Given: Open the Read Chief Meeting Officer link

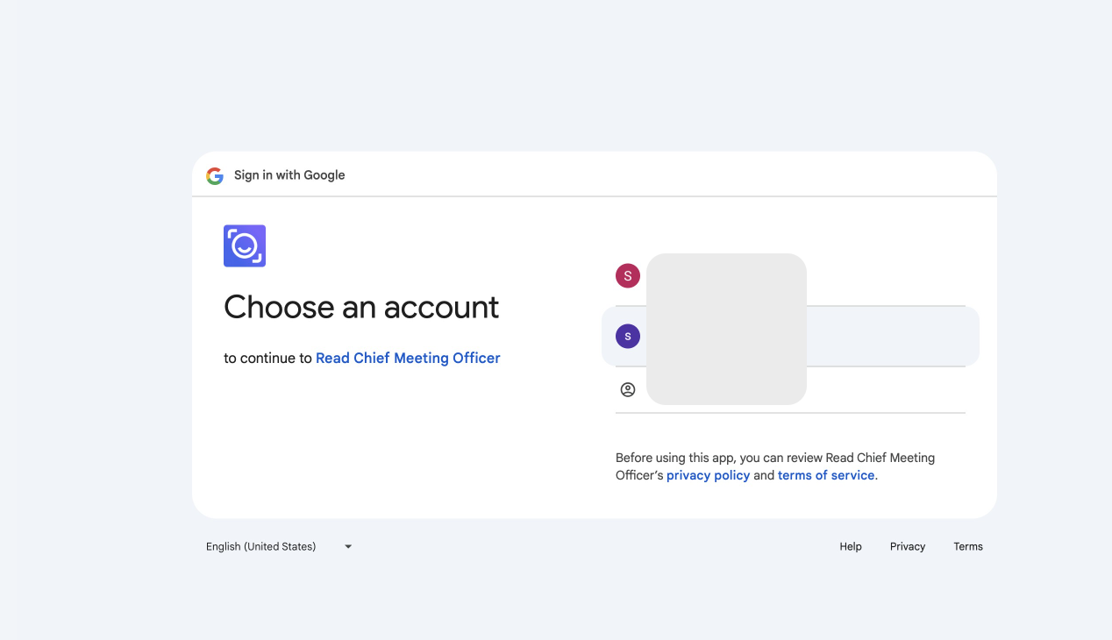Looking at the screenshot, I should [408, 358].
